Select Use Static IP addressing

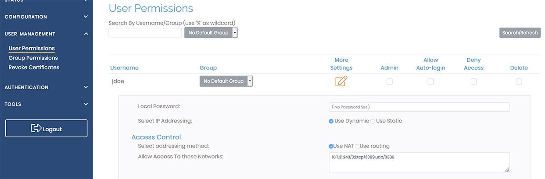(x=373, y=121)
